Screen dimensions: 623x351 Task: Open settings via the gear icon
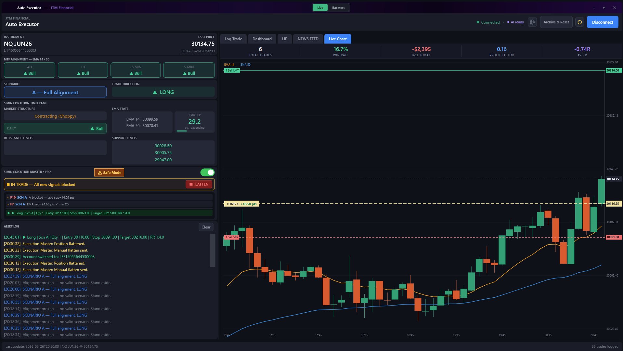pyautogui.click(x=532, y=22)
